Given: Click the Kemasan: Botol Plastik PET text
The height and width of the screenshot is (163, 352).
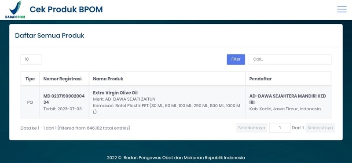Looking at the screenshot, I should point(167,109).
